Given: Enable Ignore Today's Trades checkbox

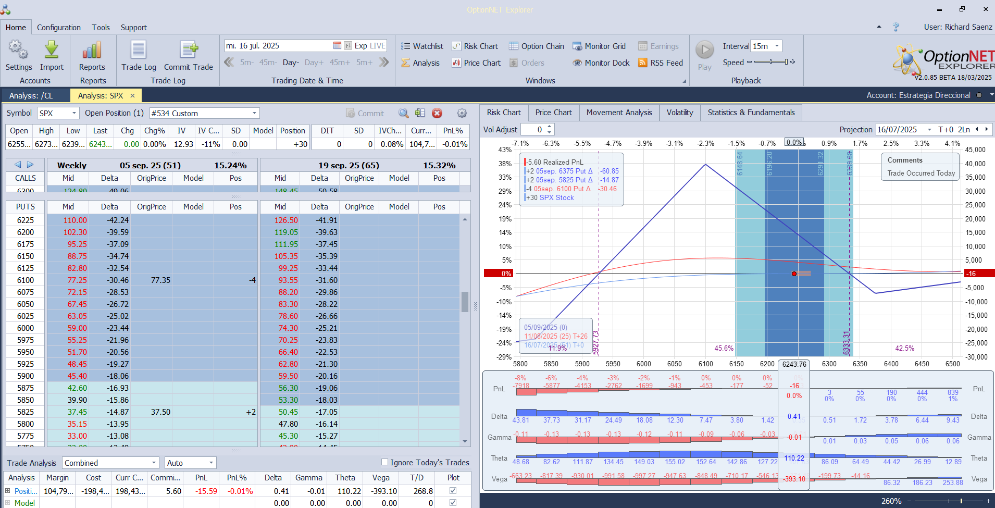Looking at the screenshot, I should click(385, 462).
